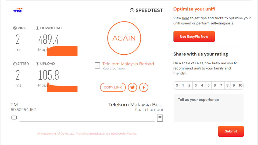Select rating 10 on the scale

(240, 85)
